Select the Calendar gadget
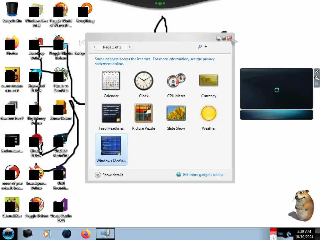320x240 pixels. pos(111,84)
